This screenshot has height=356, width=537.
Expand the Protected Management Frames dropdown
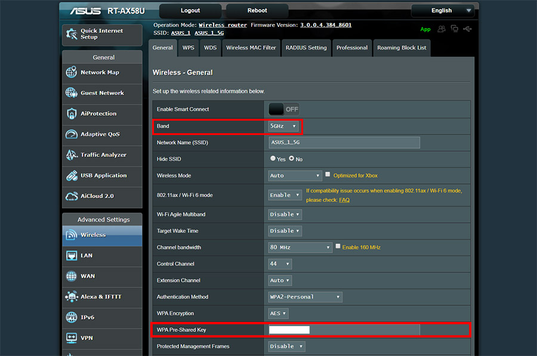coord(286,346)
